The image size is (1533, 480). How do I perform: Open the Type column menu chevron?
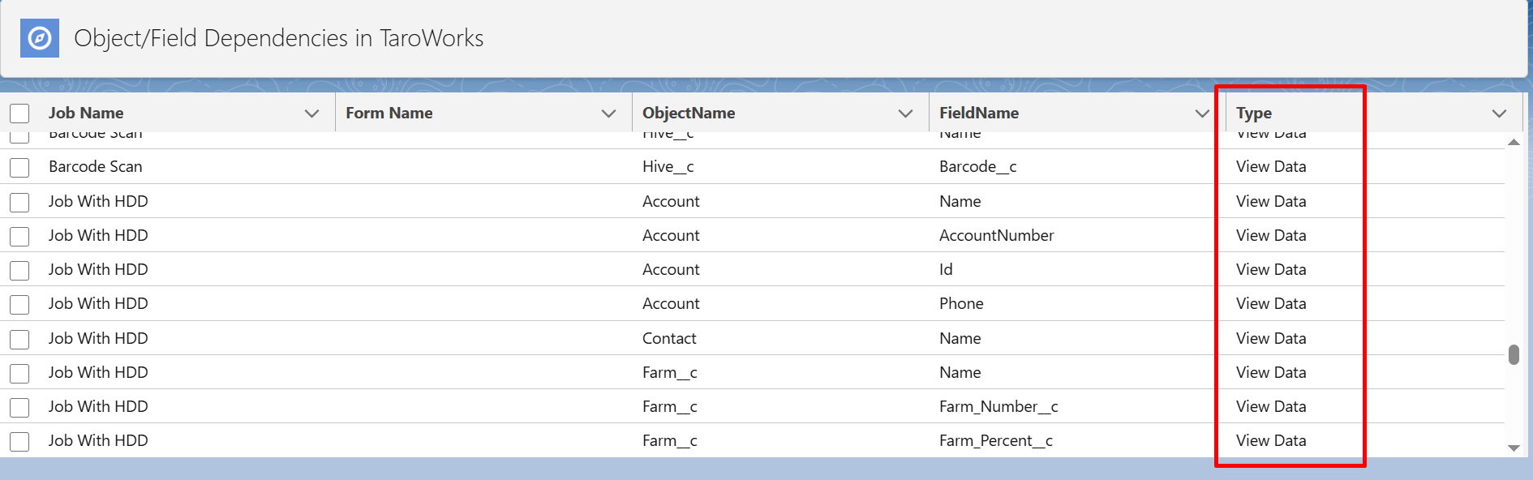tap(1499, 114)
